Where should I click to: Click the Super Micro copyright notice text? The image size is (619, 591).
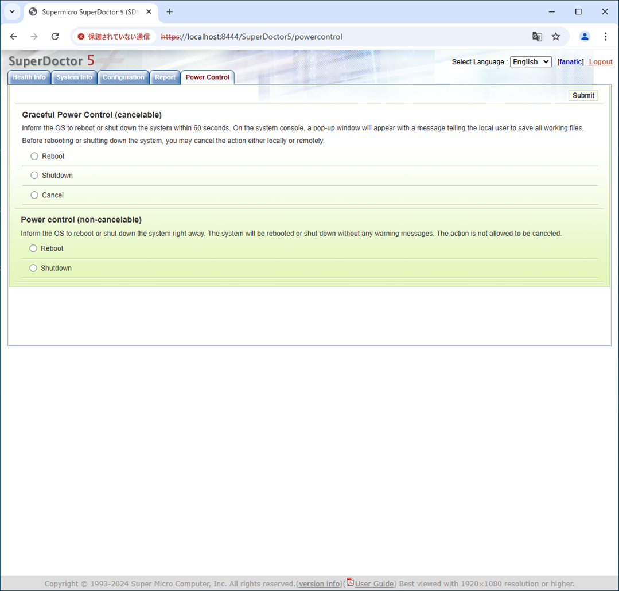click(x=170, y=584)
